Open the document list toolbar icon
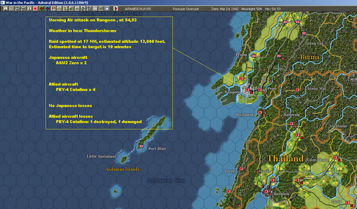The height and width of the screenshot is (209, 357). (12, 9)
